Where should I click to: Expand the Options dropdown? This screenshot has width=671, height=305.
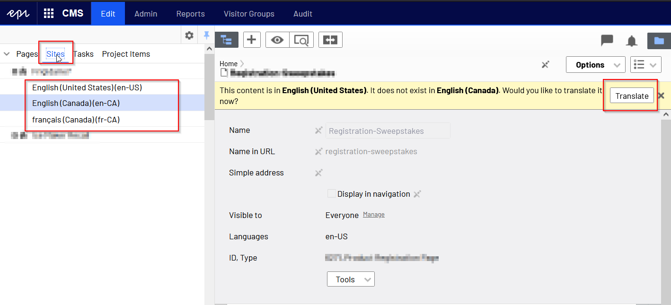click(595, 65)
